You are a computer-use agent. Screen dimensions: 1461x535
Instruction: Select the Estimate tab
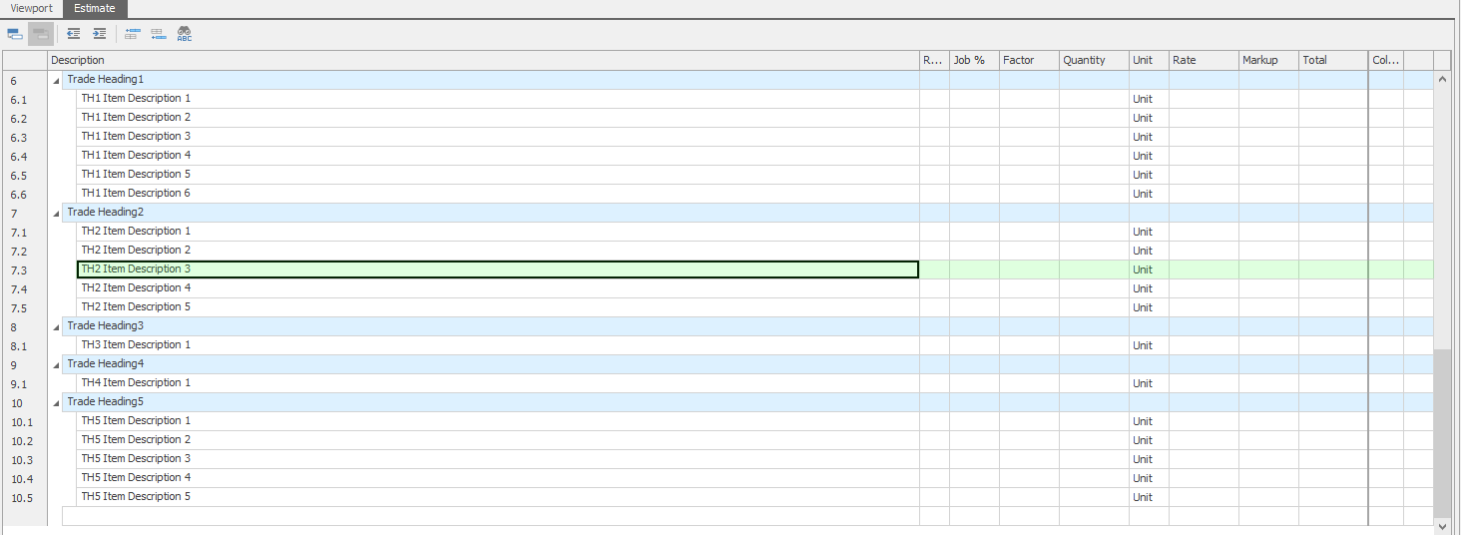click(x=95, y=8)
